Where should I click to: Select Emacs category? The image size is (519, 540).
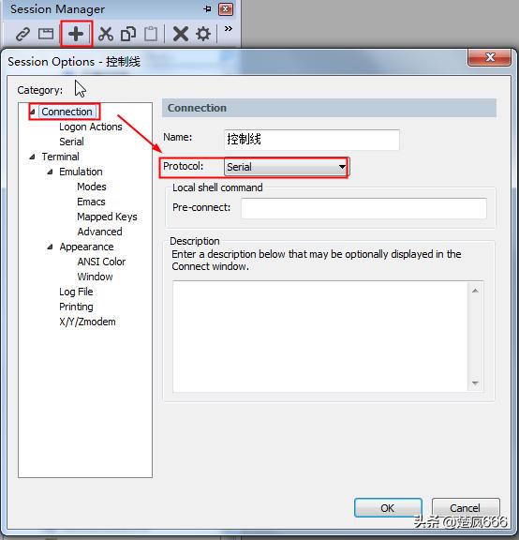coord(91,202)
